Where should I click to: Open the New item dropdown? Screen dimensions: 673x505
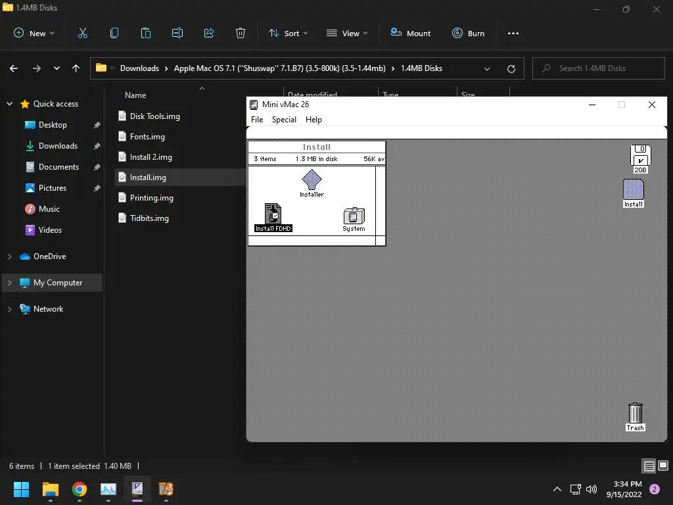click(x=34, y=33)
